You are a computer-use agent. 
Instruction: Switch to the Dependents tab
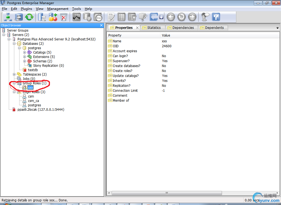tap(213, 28)
